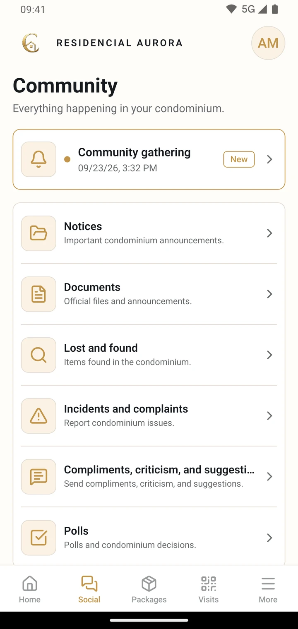Open the Community gathering notification title
This screenshot has height=629, width=298.
click(135, 152)
